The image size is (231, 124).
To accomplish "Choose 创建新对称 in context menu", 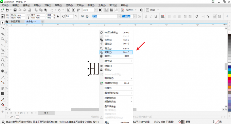I will [116, 83].
